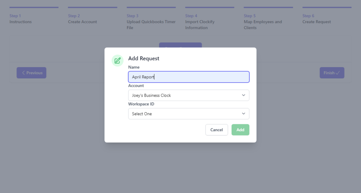Click the green Add button
The width and height of the screenshot is (361, 193).
240,130
